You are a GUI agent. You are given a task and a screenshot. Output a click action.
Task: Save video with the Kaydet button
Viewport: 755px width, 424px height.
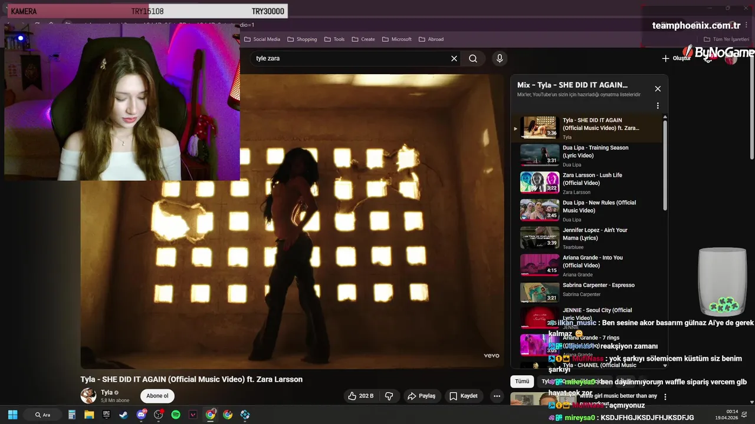tap(464, 396)
